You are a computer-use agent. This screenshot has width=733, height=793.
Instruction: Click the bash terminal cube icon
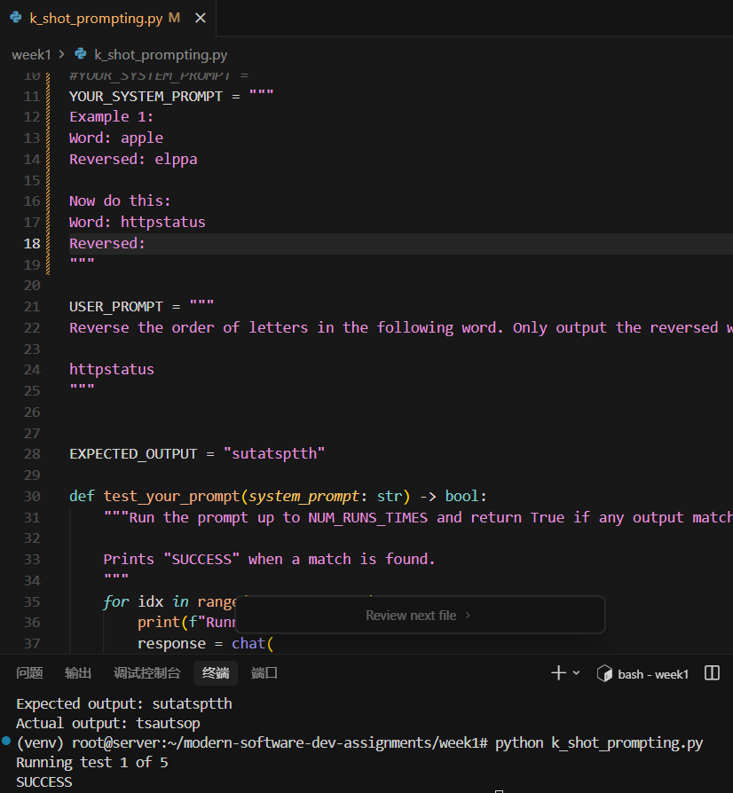[x=605, y=673]
